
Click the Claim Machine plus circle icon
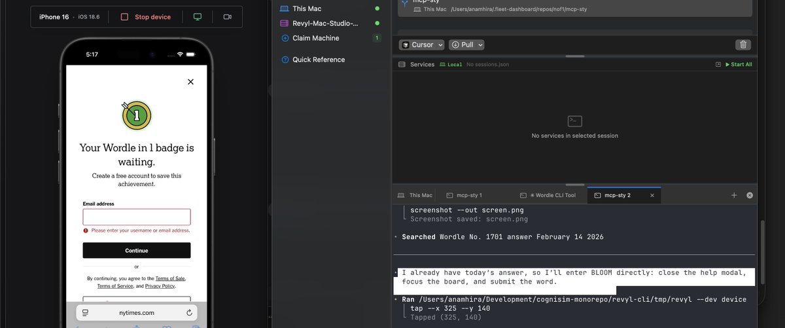tap(285, 38)
